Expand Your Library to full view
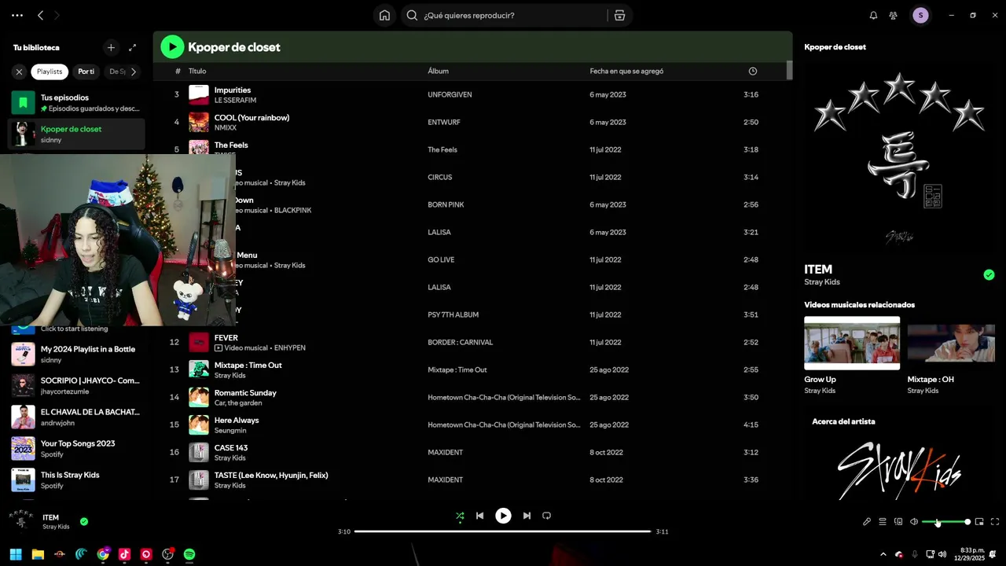1006x566 pixels. pos(132,47)
